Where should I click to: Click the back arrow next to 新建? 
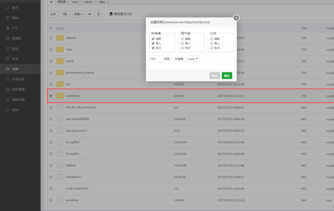(90, 14)
